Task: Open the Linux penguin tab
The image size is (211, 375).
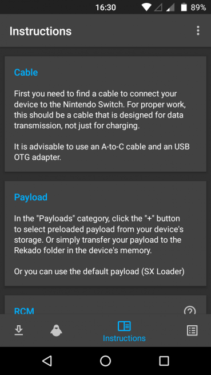Action: pyautogui.click(x=56, y=330)
